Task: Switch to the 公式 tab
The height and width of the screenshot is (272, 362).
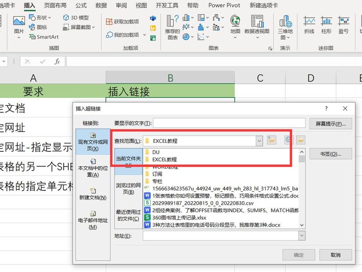Action: [81, 5]
